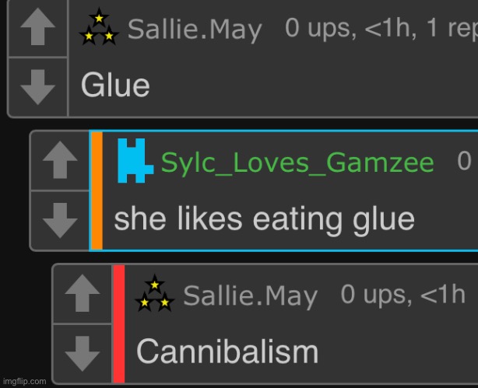The image size is (478, 388).
Task: Upvote the "Cannibalism" comment
Action: click(82, 295)
